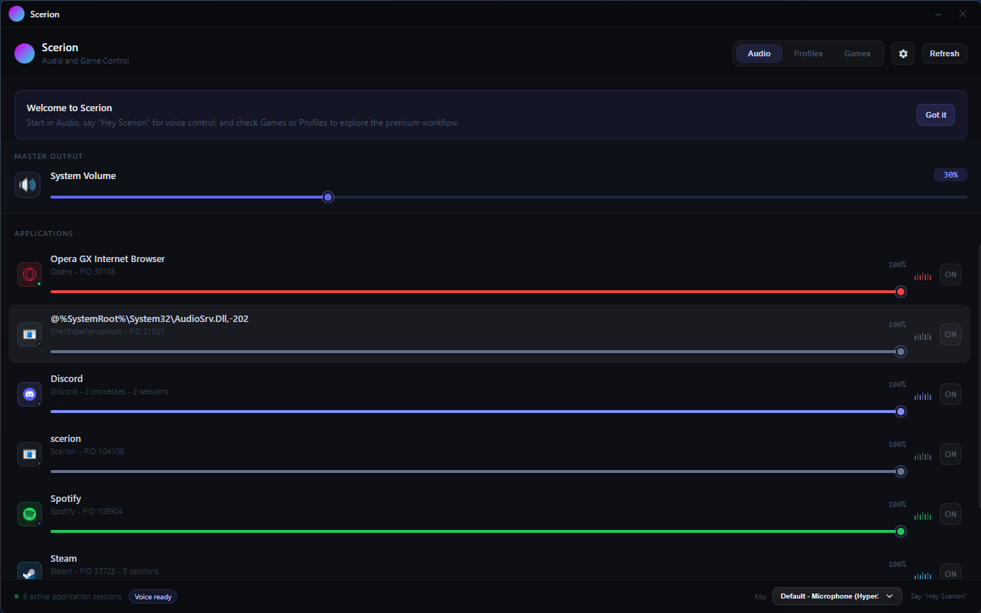The width and height of the screenshot is (981, 613).
Task: Click the ShellExperienceHost app icon
Action: tap(30, 334)
